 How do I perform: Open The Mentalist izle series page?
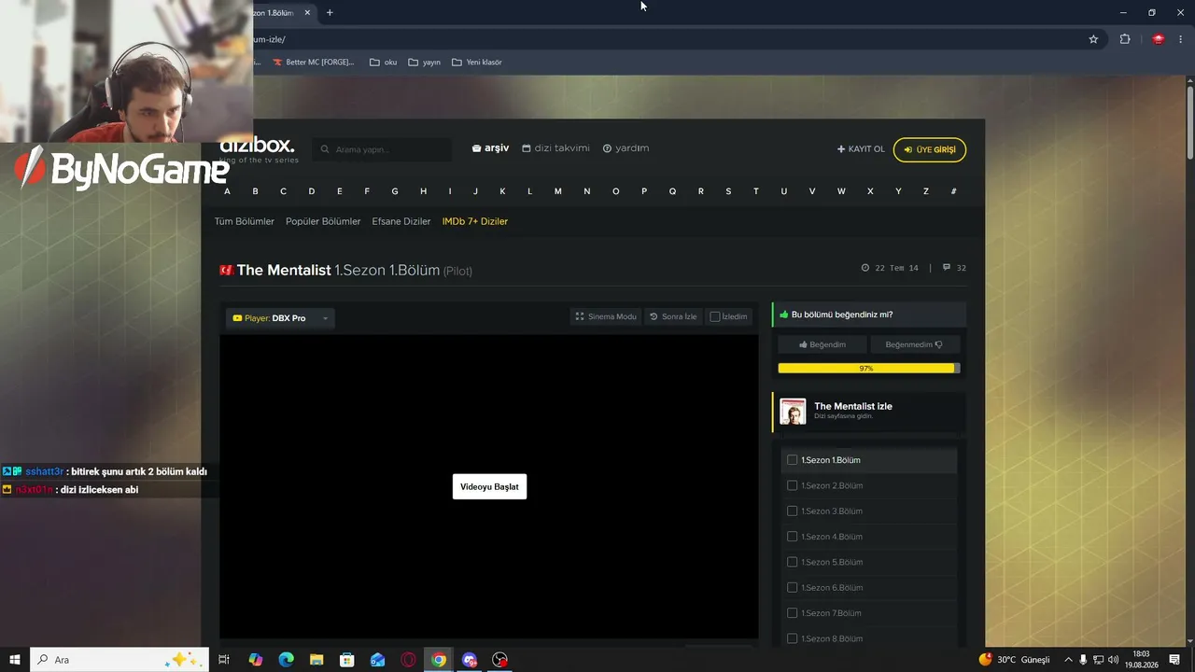point(853,406)
